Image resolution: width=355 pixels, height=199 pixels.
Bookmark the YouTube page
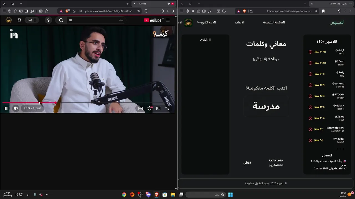pos(146,11)
